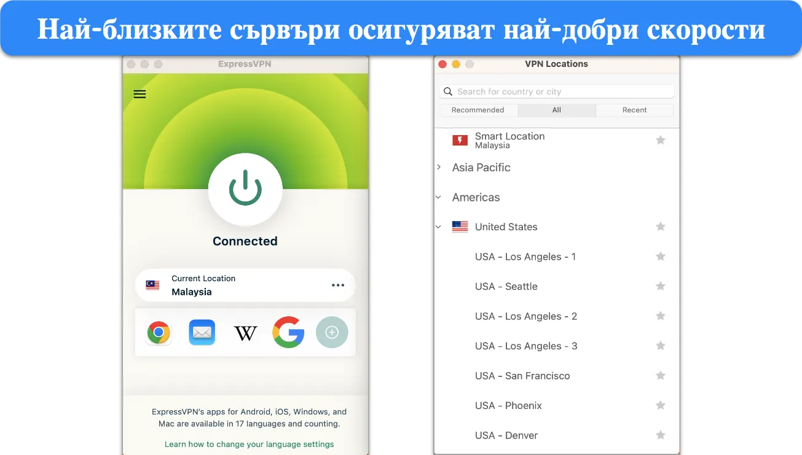Follow the 'Learn how to change your language settings' link
This screenshot has height=455, width=802.
(x=250, y=444)
